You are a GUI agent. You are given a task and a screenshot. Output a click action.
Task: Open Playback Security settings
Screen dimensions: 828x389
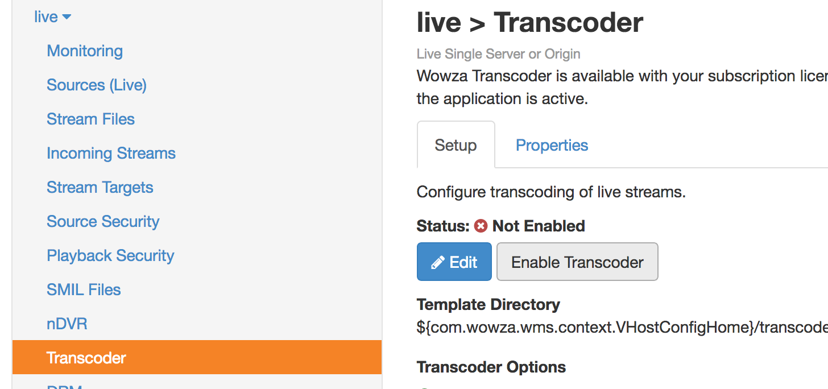[110, 256]
